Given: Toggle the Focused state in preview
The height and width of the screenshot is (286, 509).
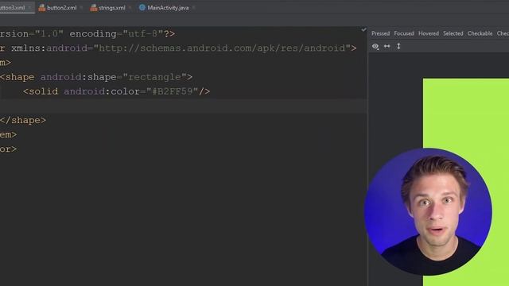Looking at the screenshot, I should pos(404,33).
